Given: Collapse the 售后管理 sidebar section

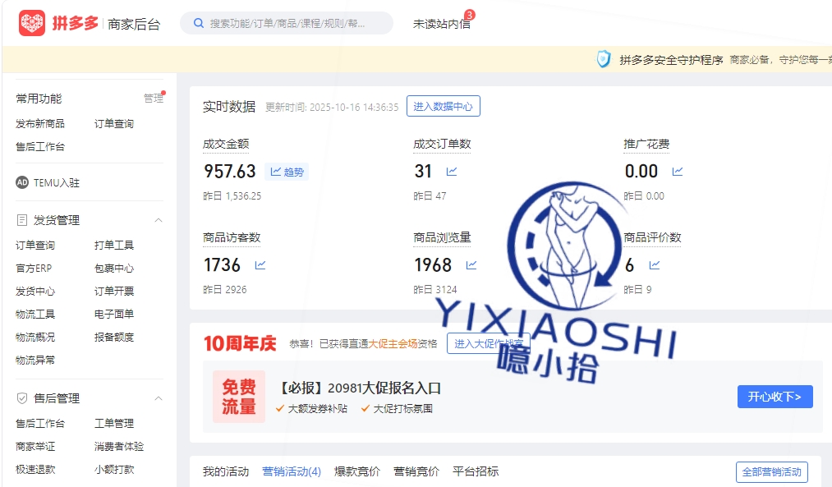Looking at the screenshot, I should pyautogui.click(x=159, y=398).
